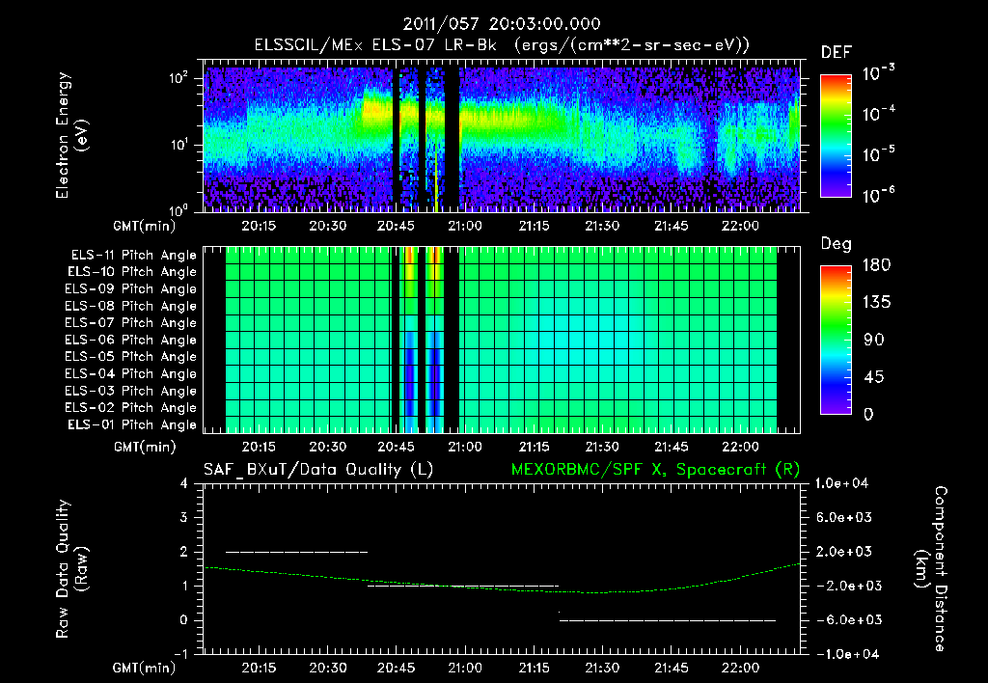The width and height of the screenshot is (988, 683).
Task: Select the Electron Energy (eV) axis label
Action: [x=71, y=135]
